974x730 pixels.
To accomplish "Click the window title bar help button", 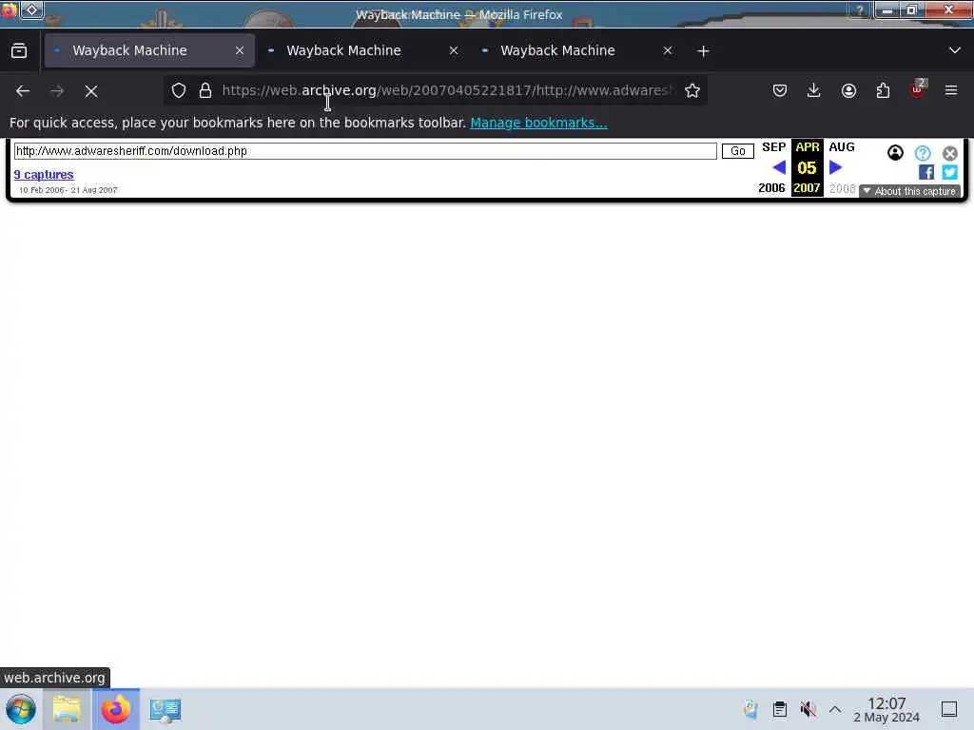I will (x=860, y=10).
